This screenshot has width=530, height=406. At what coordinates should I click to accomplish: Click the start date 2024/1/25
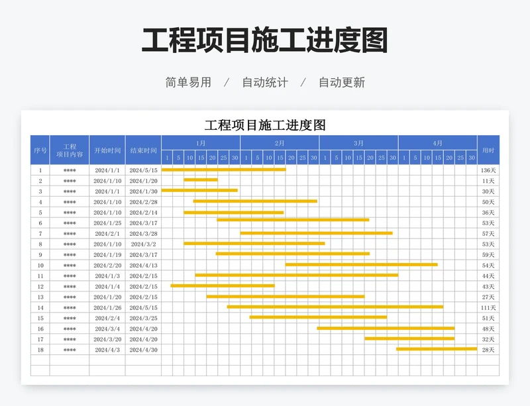[x=107, y=223]
